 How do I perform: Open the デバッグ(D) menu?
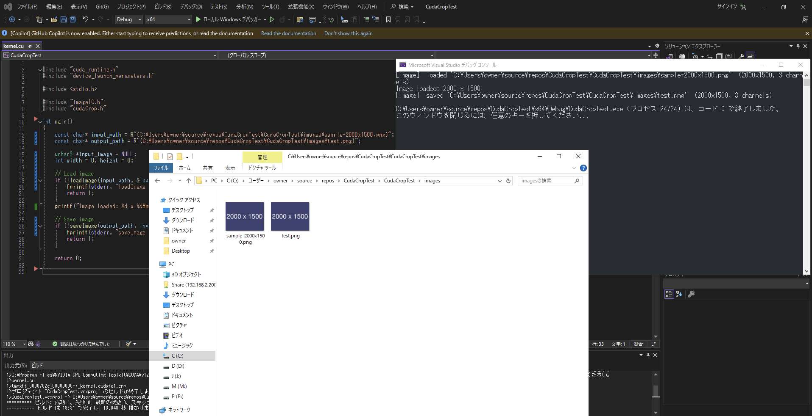pyautogui.click(x=191, y=7)
